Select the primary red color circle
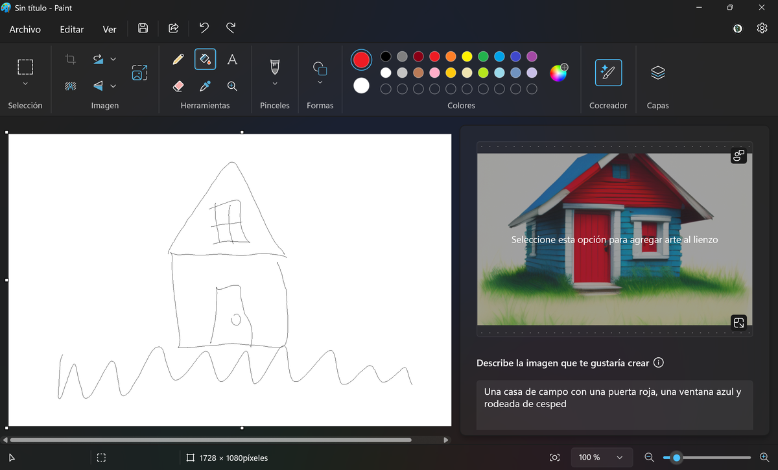The height and width of the screenshot is (470, 778). [x=361, y=60]
